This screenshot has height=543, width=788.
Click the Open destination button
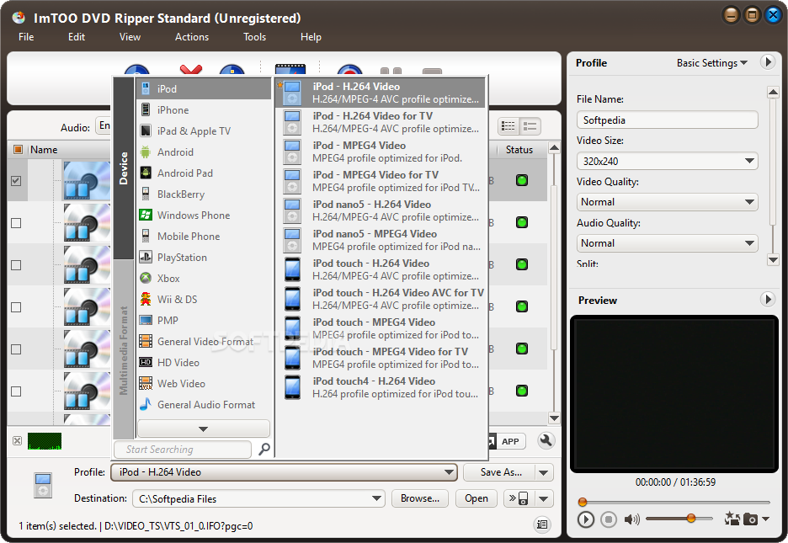[476, 498]
